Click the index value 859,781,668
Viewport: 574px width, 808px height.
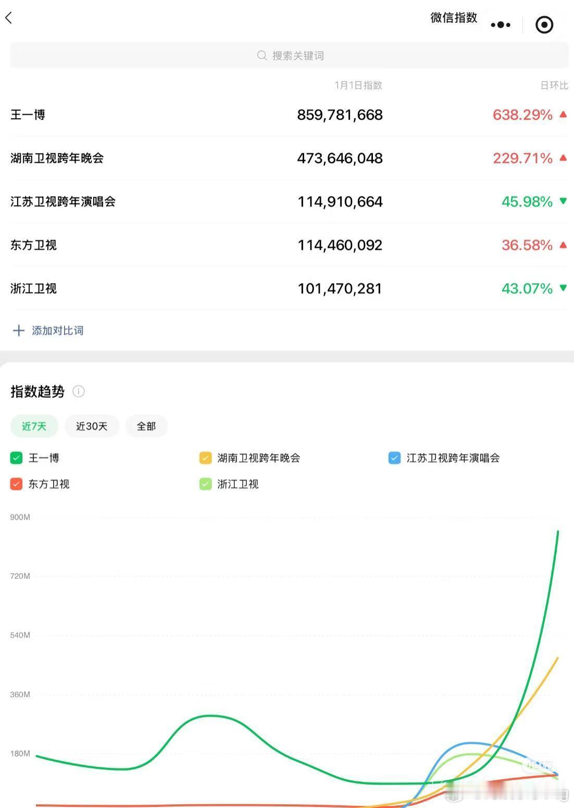[x=340, y=115]
